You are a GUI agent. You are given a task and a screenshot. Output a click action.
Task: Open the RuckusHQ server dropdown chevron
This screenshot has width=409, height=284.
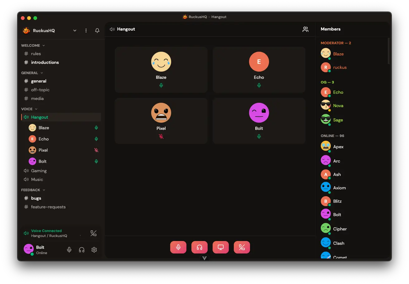click(75, 31)
